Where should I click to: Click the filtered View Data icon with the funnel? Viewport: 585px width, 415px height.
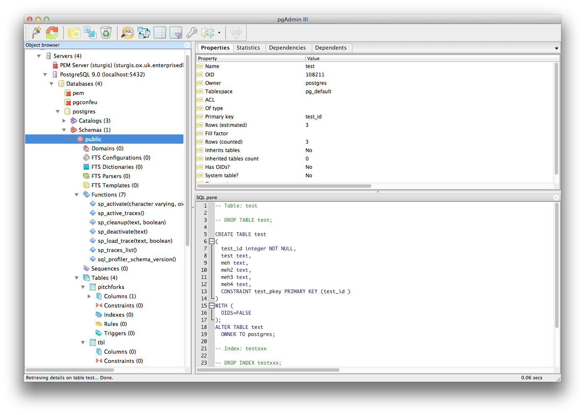pyautogui.click(x=176, y=32)
